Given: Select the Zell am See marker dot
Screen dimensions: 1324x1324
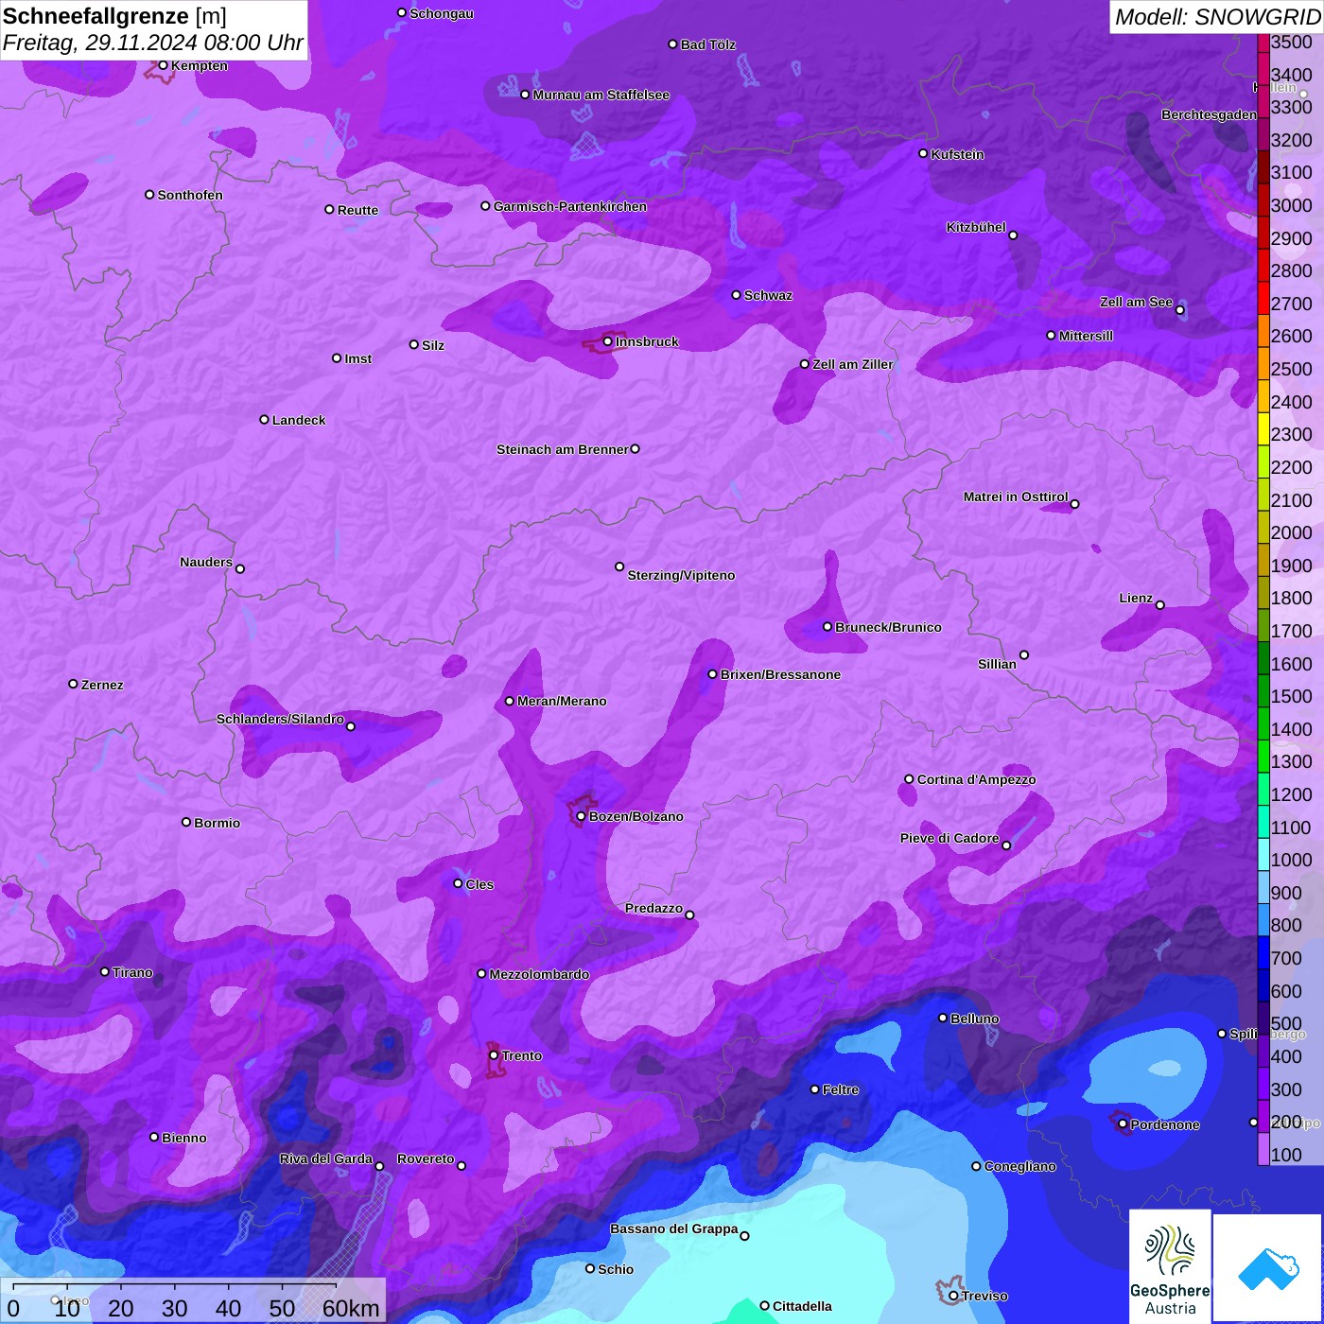Looking at the screenshot, I should tap(1179, 310).
